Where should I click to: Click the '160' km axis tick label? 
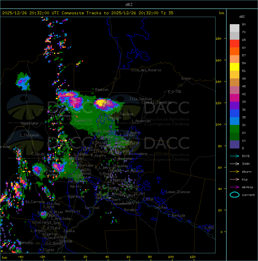coord(218,60)
